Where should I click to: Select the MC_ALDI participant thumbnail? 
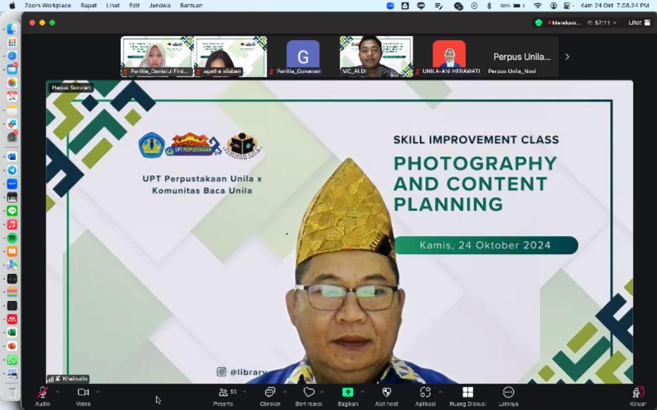coord(376,56)
